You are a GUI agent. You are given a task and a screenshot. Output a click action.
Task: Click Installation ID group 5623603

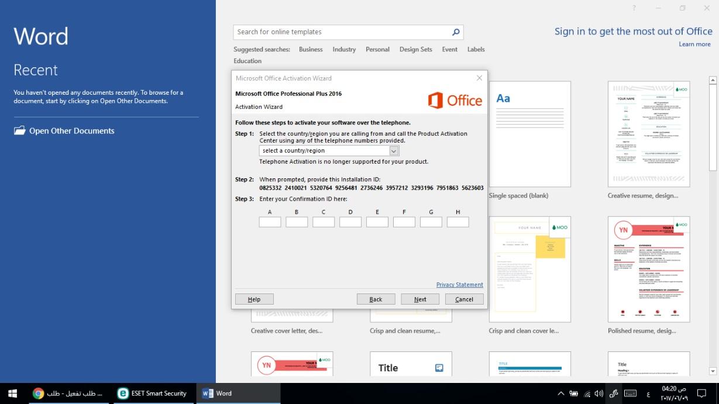pos(472,188)
